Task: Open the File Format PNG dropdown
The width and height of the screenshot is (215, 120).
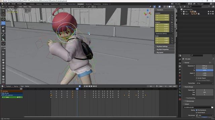Action: 205,115
